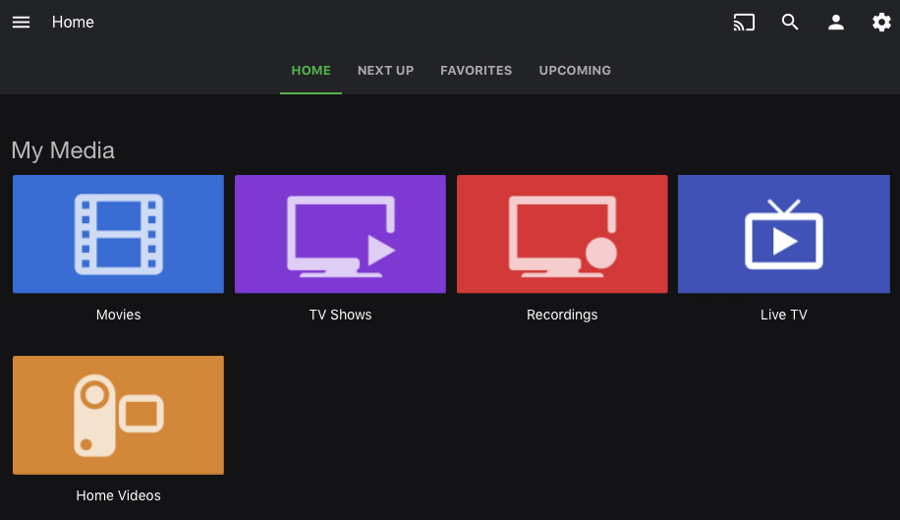The image size is (900, 520).
Task: Click the Cast to device icon
Action: [744, 23]
